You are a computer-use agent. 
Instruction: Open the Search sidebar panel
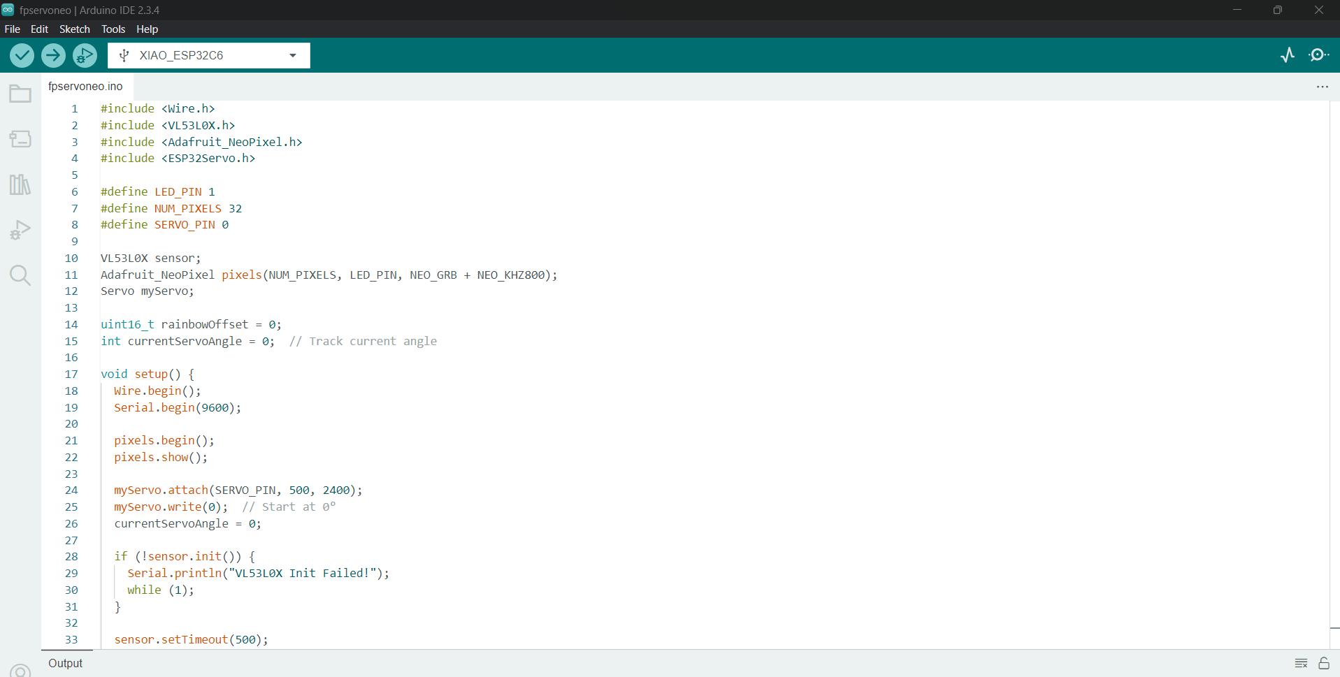pos(20,275)
